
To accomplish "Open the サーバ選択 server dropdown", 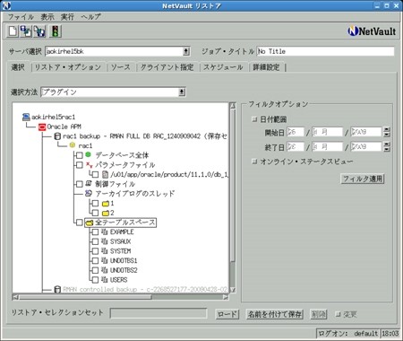I will coord(186,51).
